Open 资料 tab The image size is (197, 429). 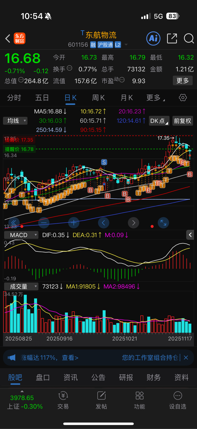[181, 377]
